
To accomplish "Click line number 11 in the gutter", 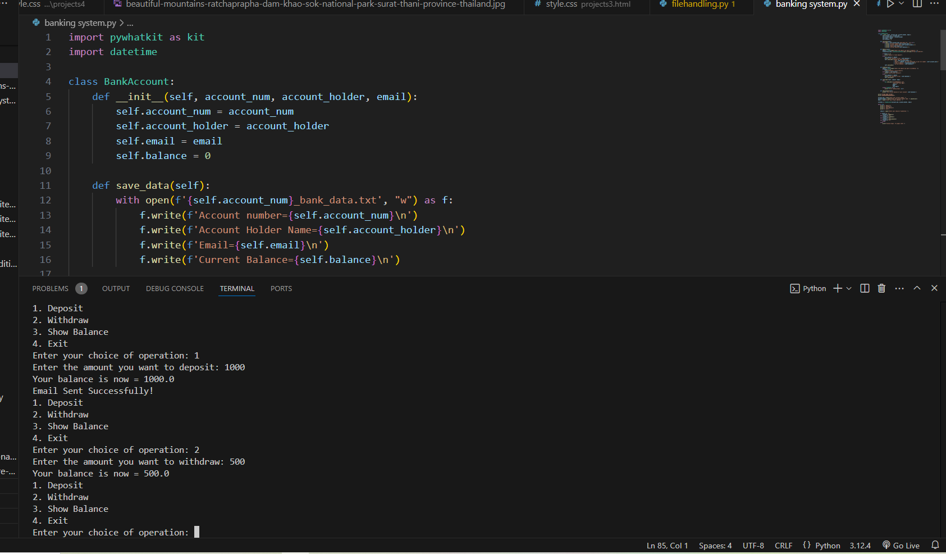I will [x=45, y=185].
